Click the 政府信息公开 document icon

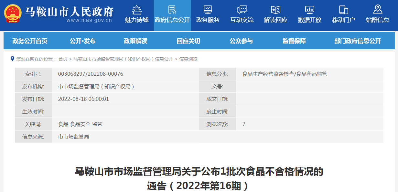click(172, 10)
